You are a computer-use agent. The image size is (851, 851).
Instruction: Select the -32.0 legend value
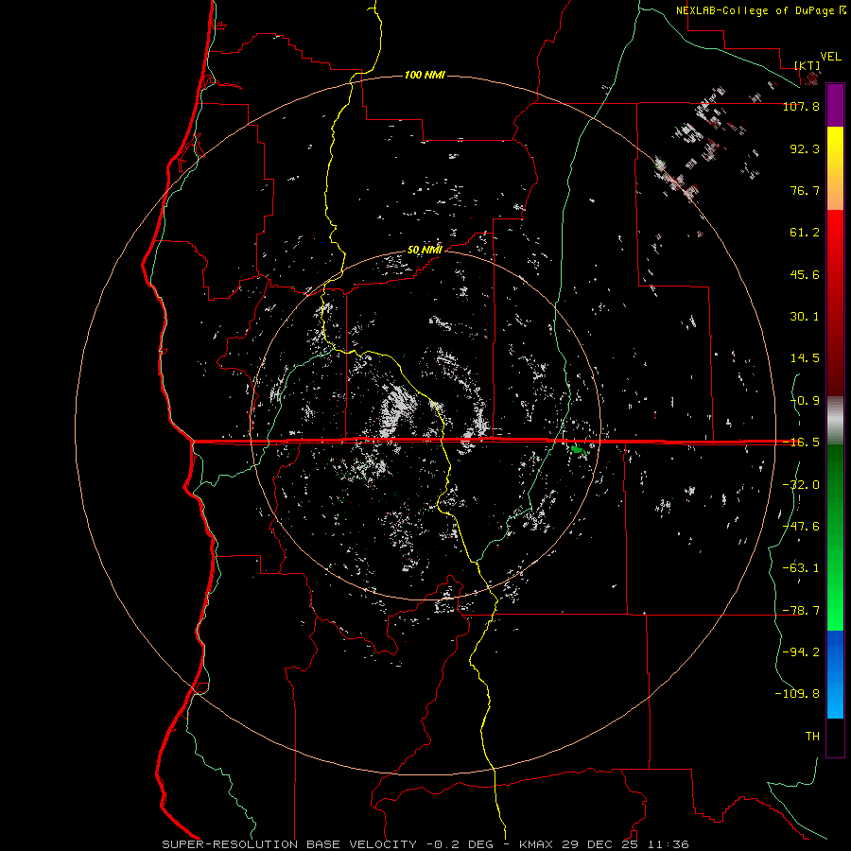coord(801,485)
